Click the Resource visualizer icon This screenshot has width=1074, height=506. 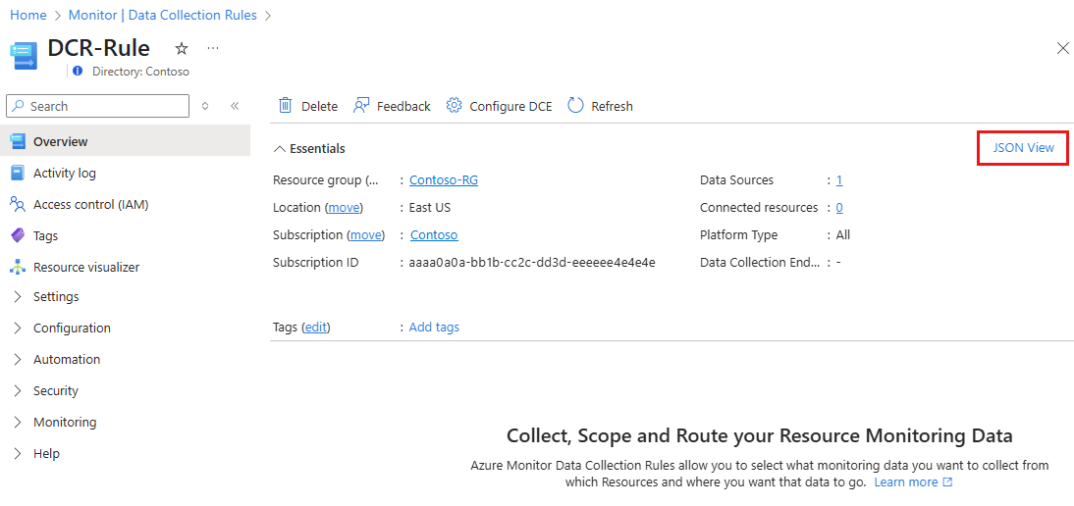click(17, 267)
